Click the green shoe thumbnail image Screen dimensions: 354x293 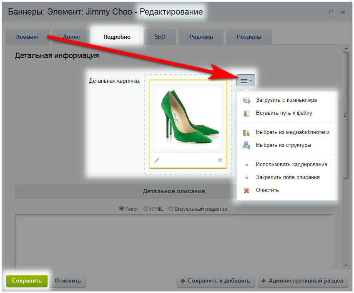(x=188, y=119)
